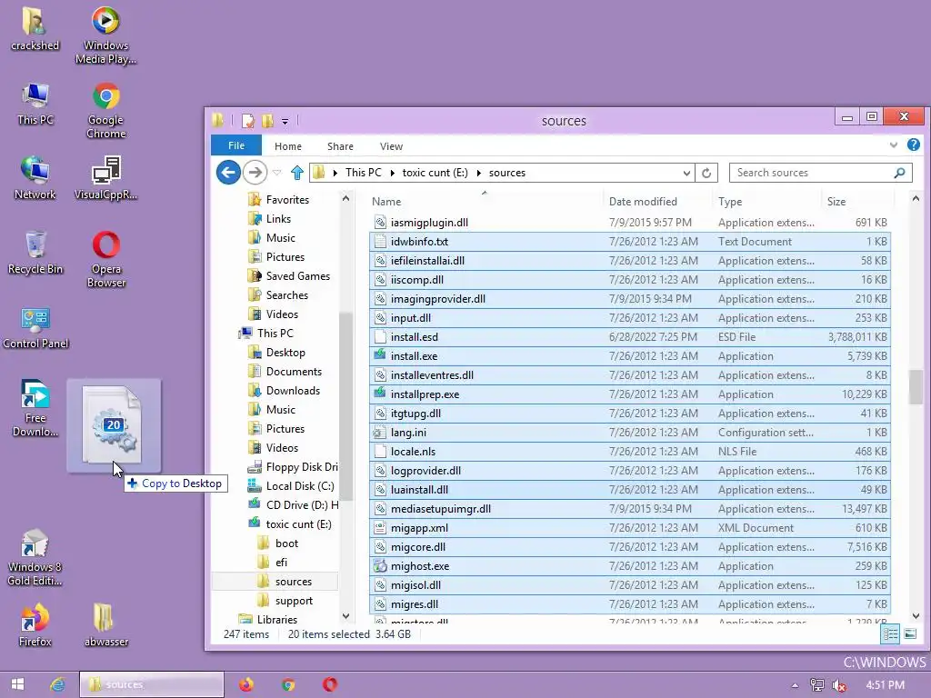Image resolution: width=931 pixels, height=698 pixels.
Task: Click Properties icon in quick access toolbar
Action: (247, 121)
